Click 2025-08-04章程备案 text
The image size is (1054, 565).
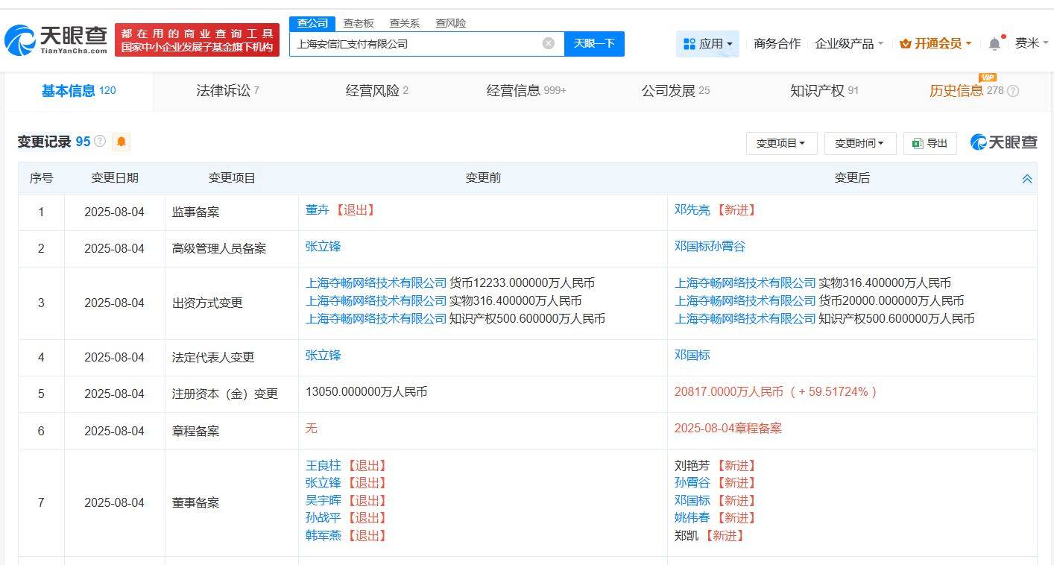coord(728,428)
